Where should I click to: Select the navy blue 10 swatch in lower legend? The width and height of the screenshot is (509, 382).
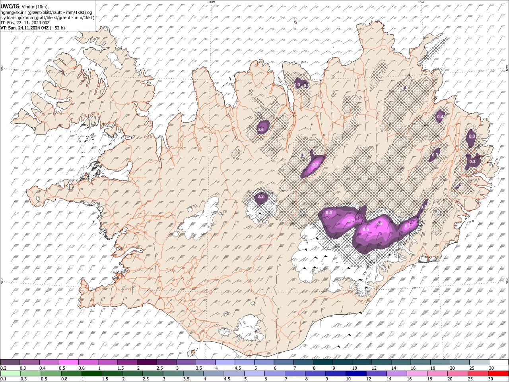click(x=356, y=374)
